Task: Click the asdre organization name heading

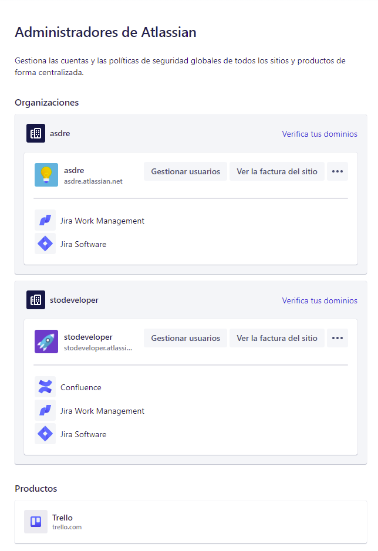Action: (x=60, y=134)
